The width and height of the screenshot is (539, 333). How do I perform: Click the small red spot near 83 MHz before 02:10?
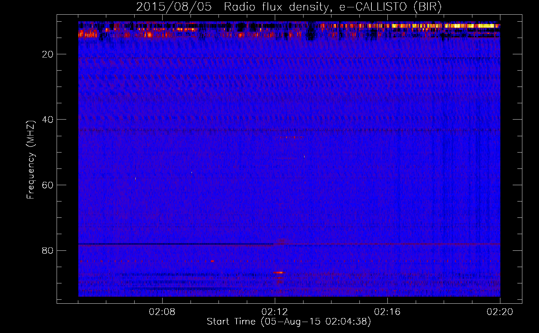click(x=212, y=261)
